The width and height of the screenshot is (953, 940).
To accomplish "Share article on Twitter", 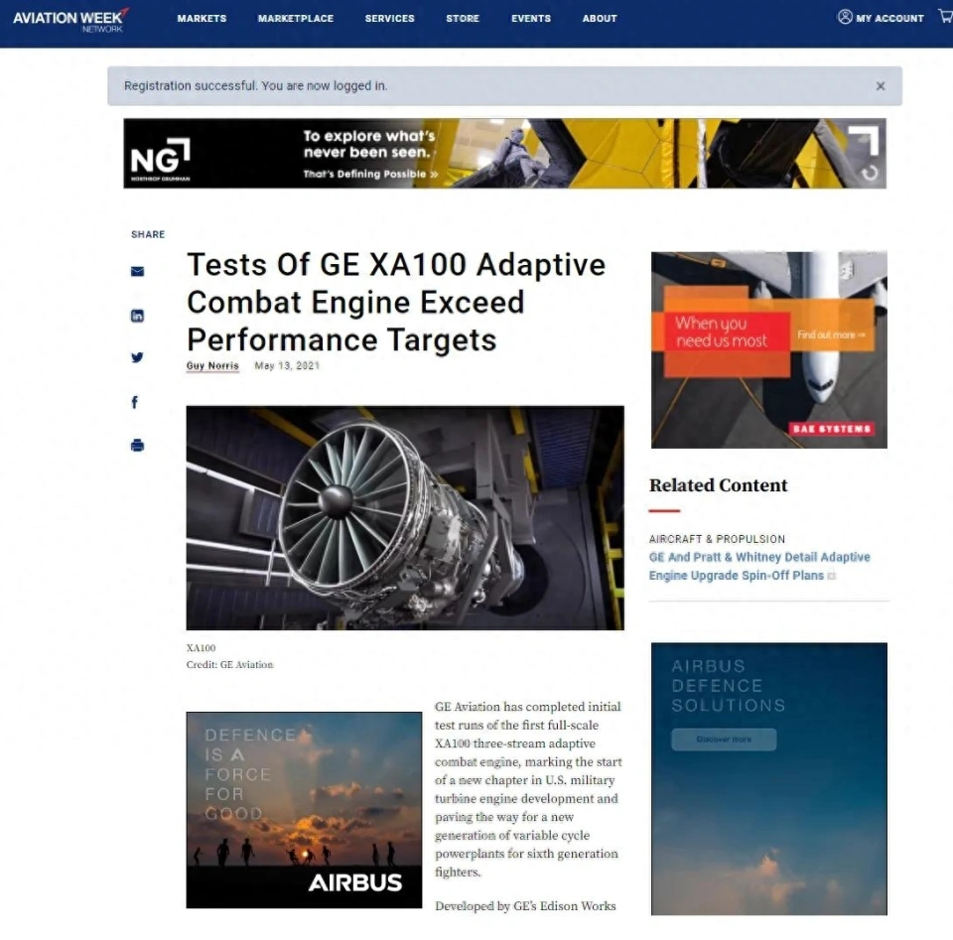I will [x=137, y=357].
